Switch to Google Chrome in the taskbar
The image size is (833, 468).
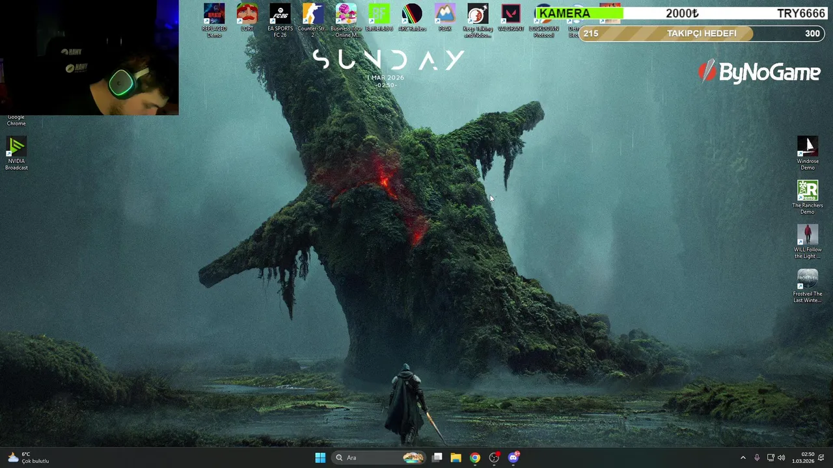tap(475, 458)
